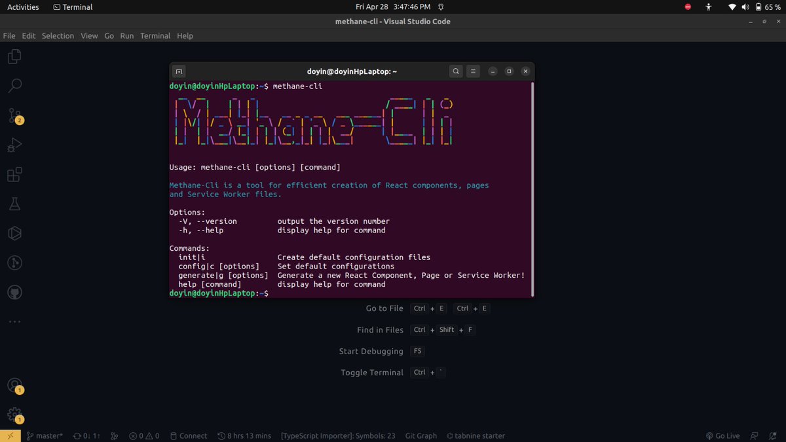Click the new tab icon in terminal window
Screen dimensions: 786x442
click(179, 71)
